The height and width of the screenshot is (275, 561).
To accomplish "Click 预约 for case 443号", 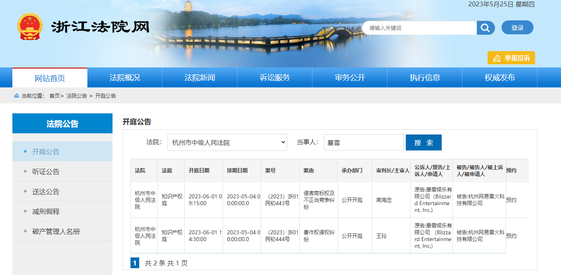I will pyautogui.click(x=511, y=200).
